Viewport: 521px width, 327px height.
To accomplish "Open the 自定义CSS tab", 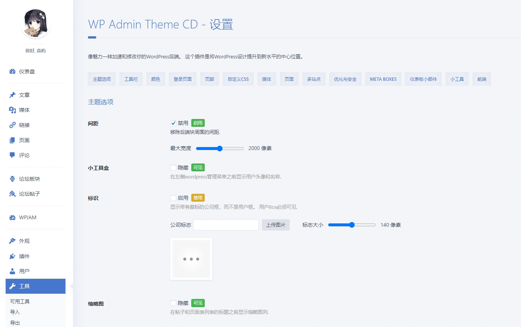I will click(238, 79).
